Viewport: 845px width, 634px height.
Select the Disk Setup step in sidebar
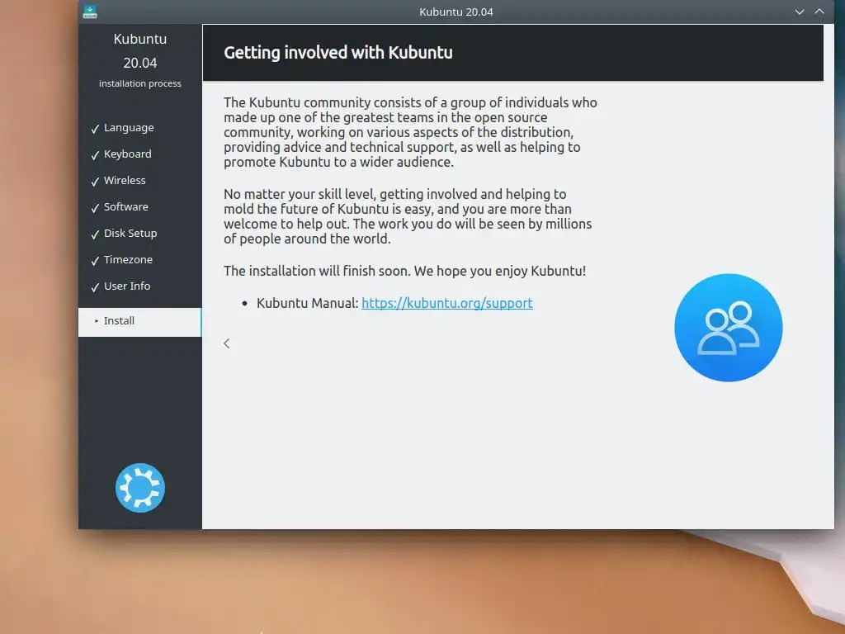tap(130, 234)
